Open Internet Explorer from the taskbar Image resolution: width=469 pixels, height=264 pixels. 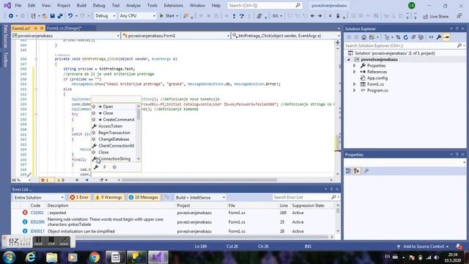31,257
